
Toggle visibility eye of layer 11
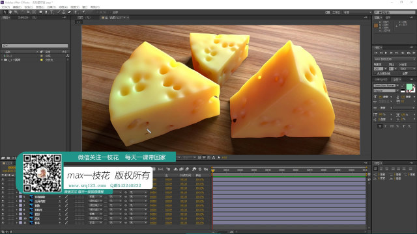click(3, 223)
